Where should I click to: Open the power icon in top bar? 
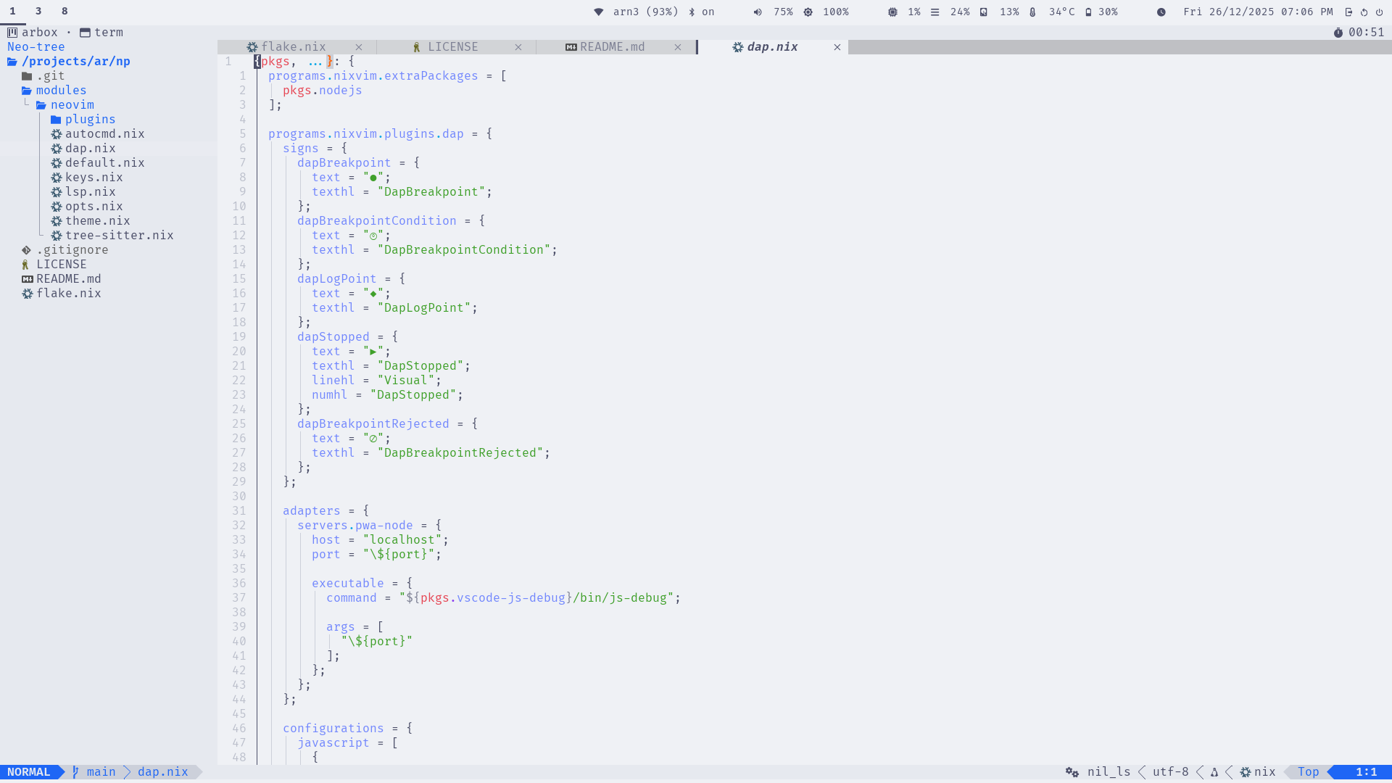click(x=1378, y=12)
